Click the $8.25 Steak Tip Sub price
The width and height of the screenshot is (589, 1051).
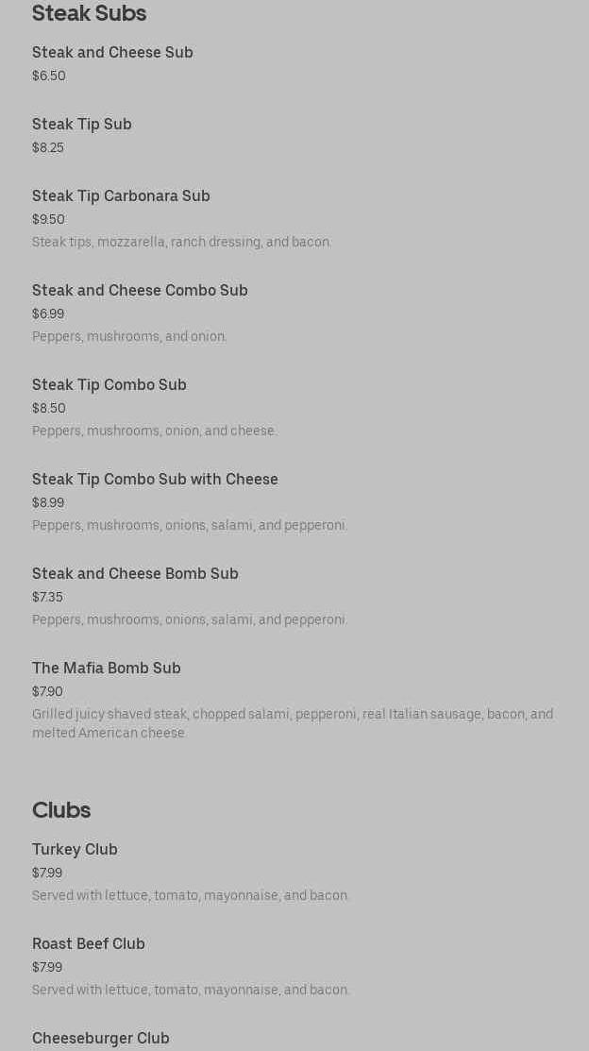[48, 148]
